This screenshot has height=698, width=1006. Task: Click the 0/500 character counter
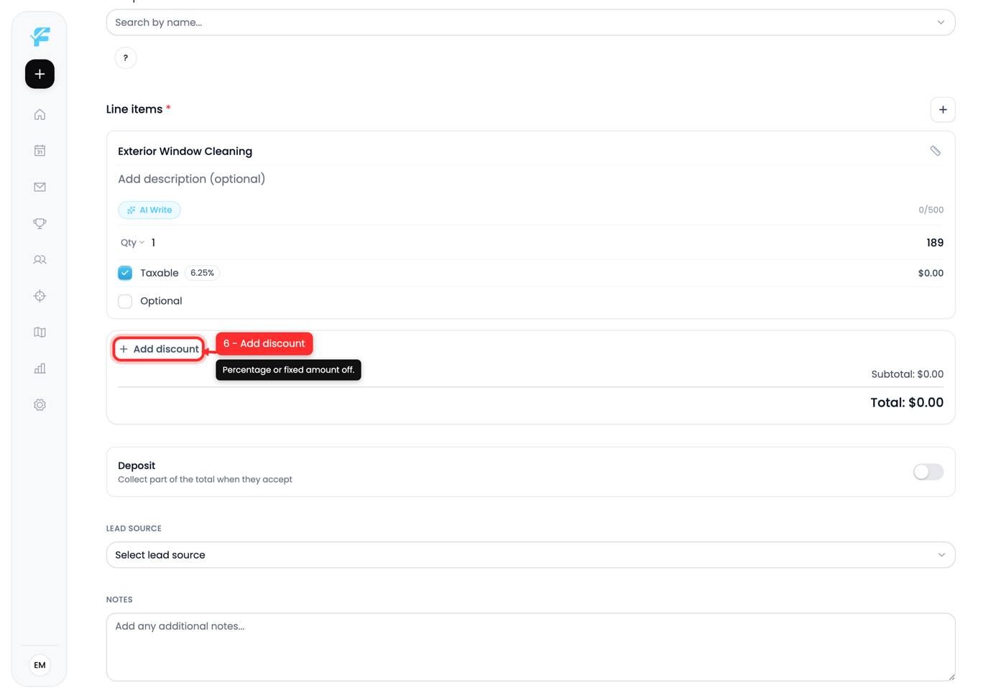[x=931, y=210]
